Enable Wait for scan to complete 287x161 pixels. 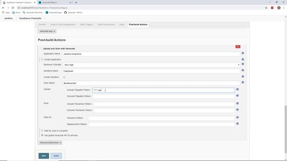pyautogui.click(x=42, y=131)
